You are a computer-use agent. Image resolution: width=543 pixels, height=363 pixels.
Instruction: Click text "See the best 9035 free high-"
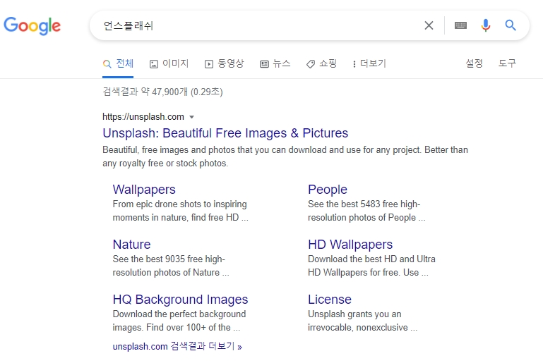(169, 259)
